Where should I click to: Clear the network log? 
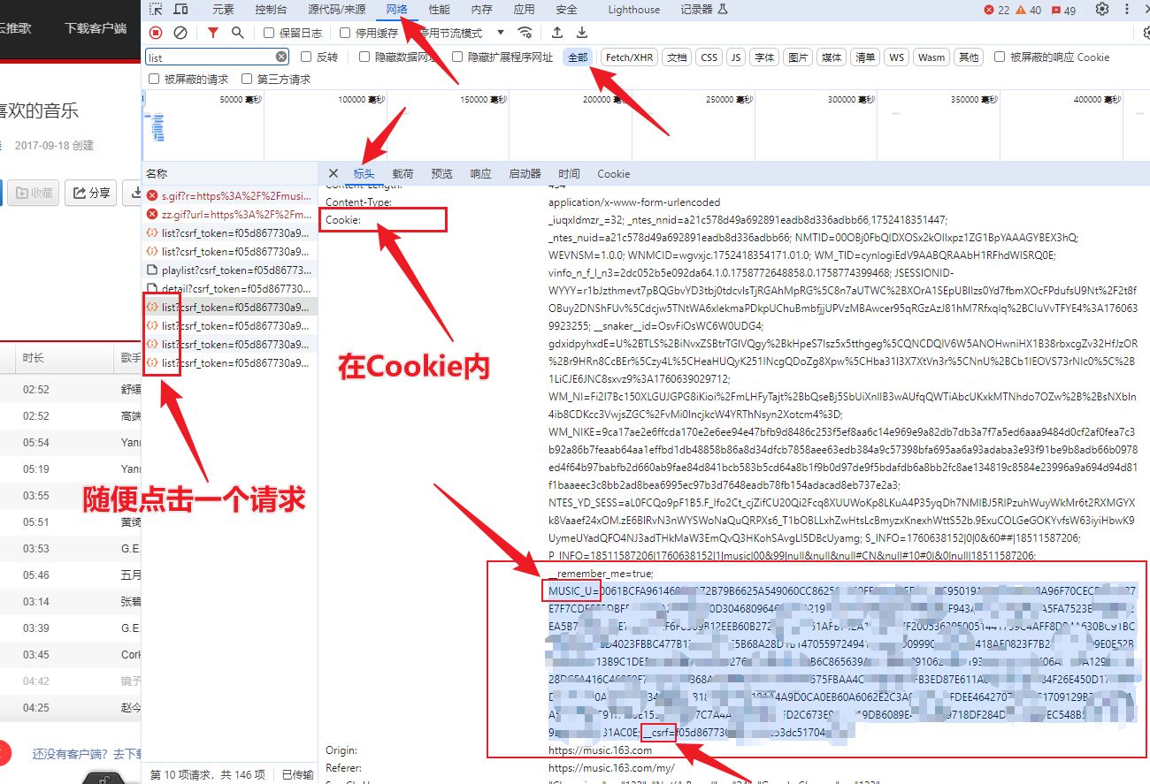click(180, 33)
